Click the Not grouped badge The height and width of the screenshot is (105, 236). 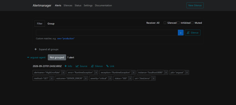tap(57, 57)
